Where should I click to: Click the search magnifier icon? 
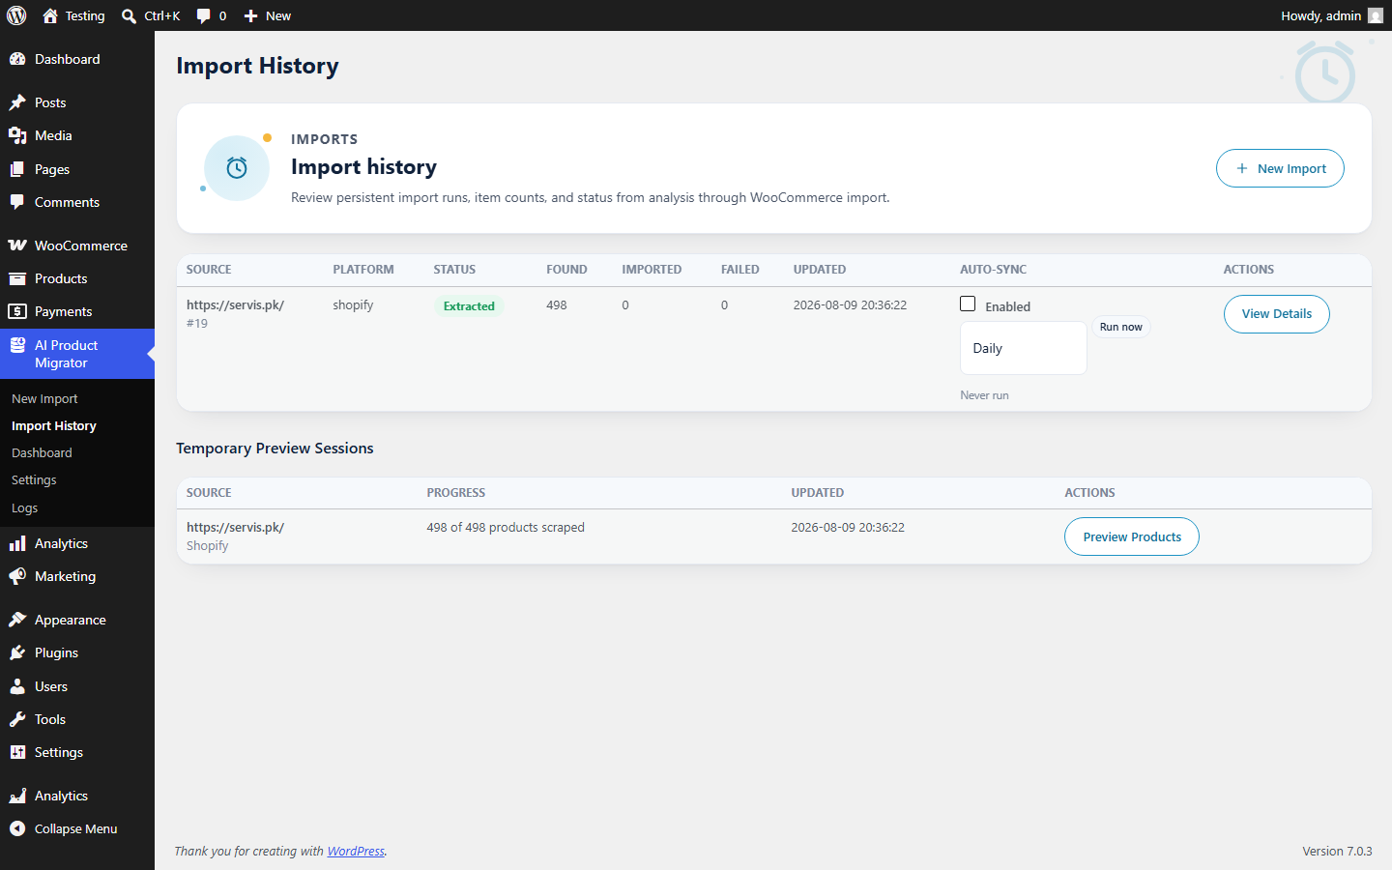tap(129, 15)
